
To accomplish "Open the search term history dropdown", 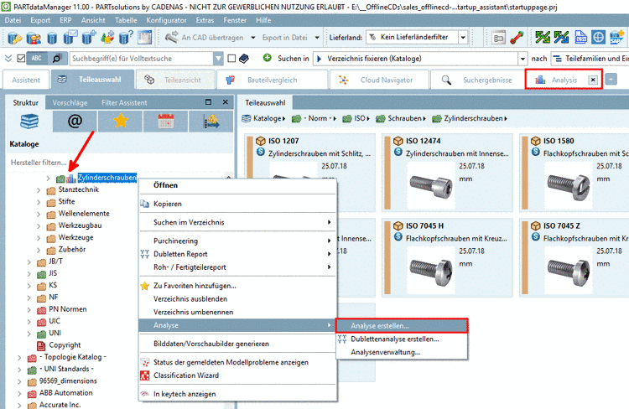I will coord(218,59).
